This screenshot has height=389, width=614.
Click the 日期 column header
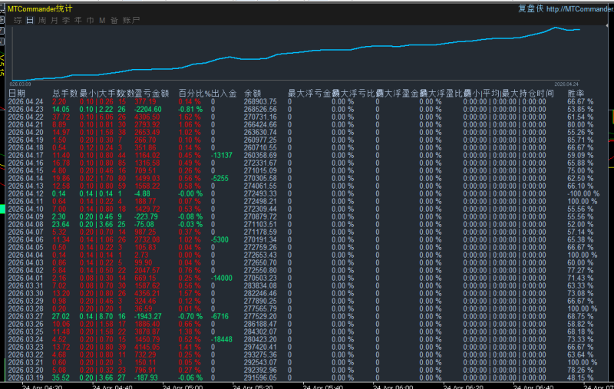pyautogui.click(x=17, y=93)
